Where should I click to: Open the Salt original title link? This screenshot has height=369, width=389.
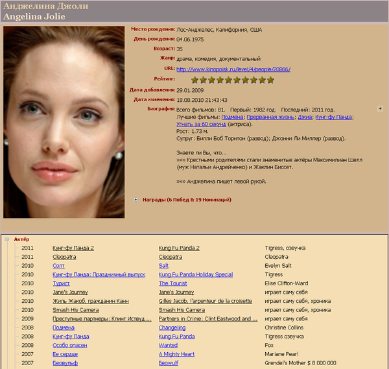(x=163, y=266)
